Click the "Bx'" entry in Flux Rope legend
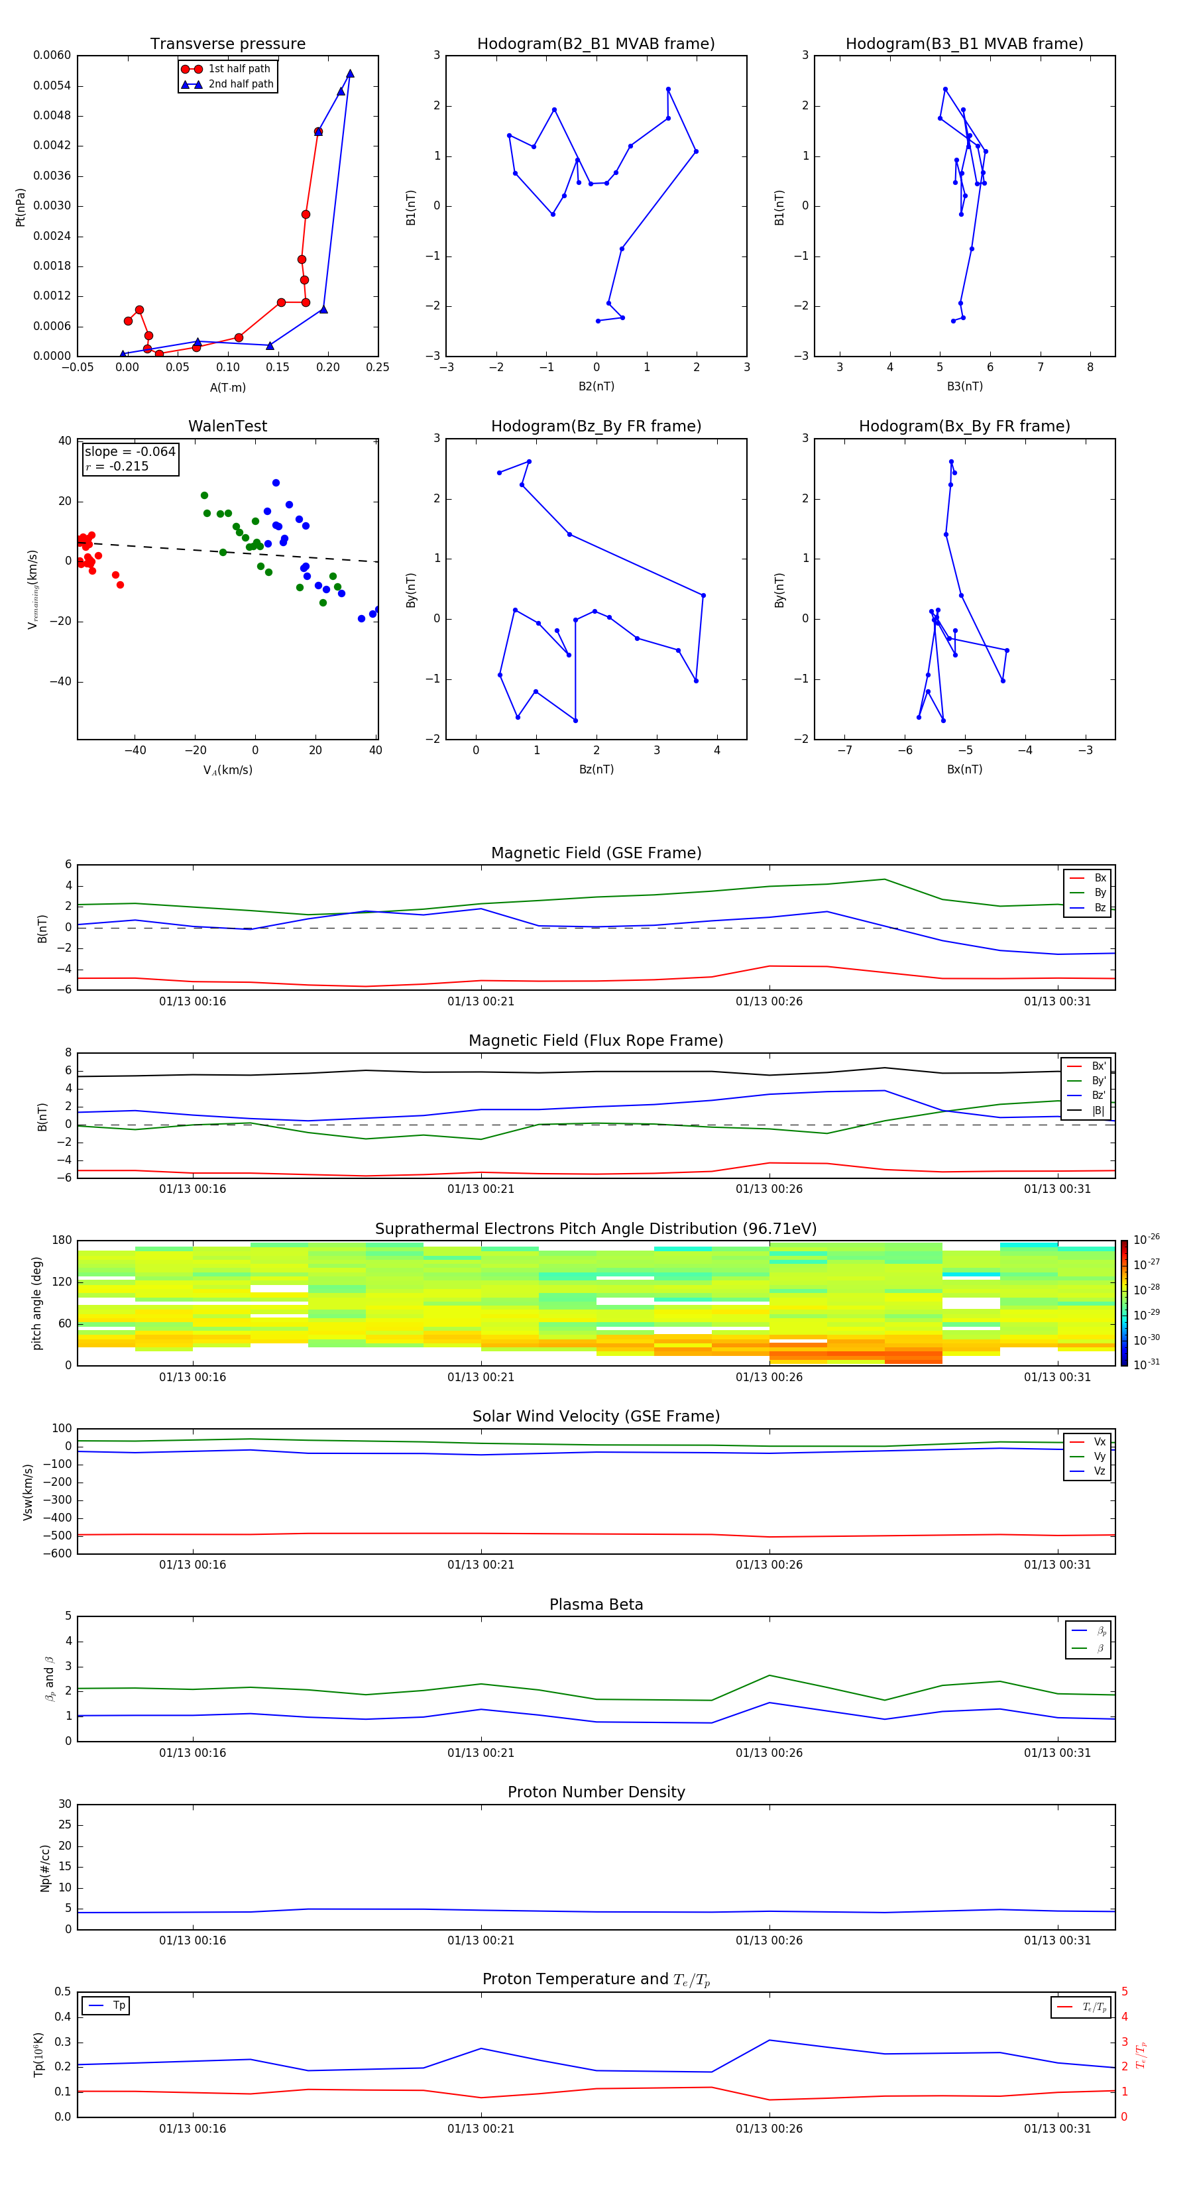This screenshot has width=1193, height=2187. point(1086,1066)
